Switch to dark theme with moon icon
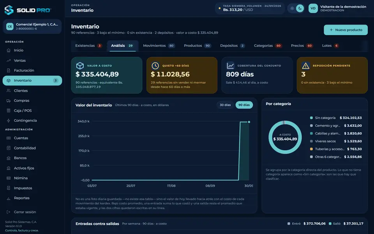The image size is (374, 234). click(x=300, y=8)
